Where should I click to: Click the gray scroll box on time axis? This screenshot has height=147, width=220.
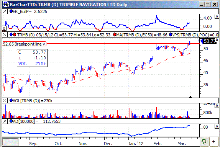click(x=10, y=142)
